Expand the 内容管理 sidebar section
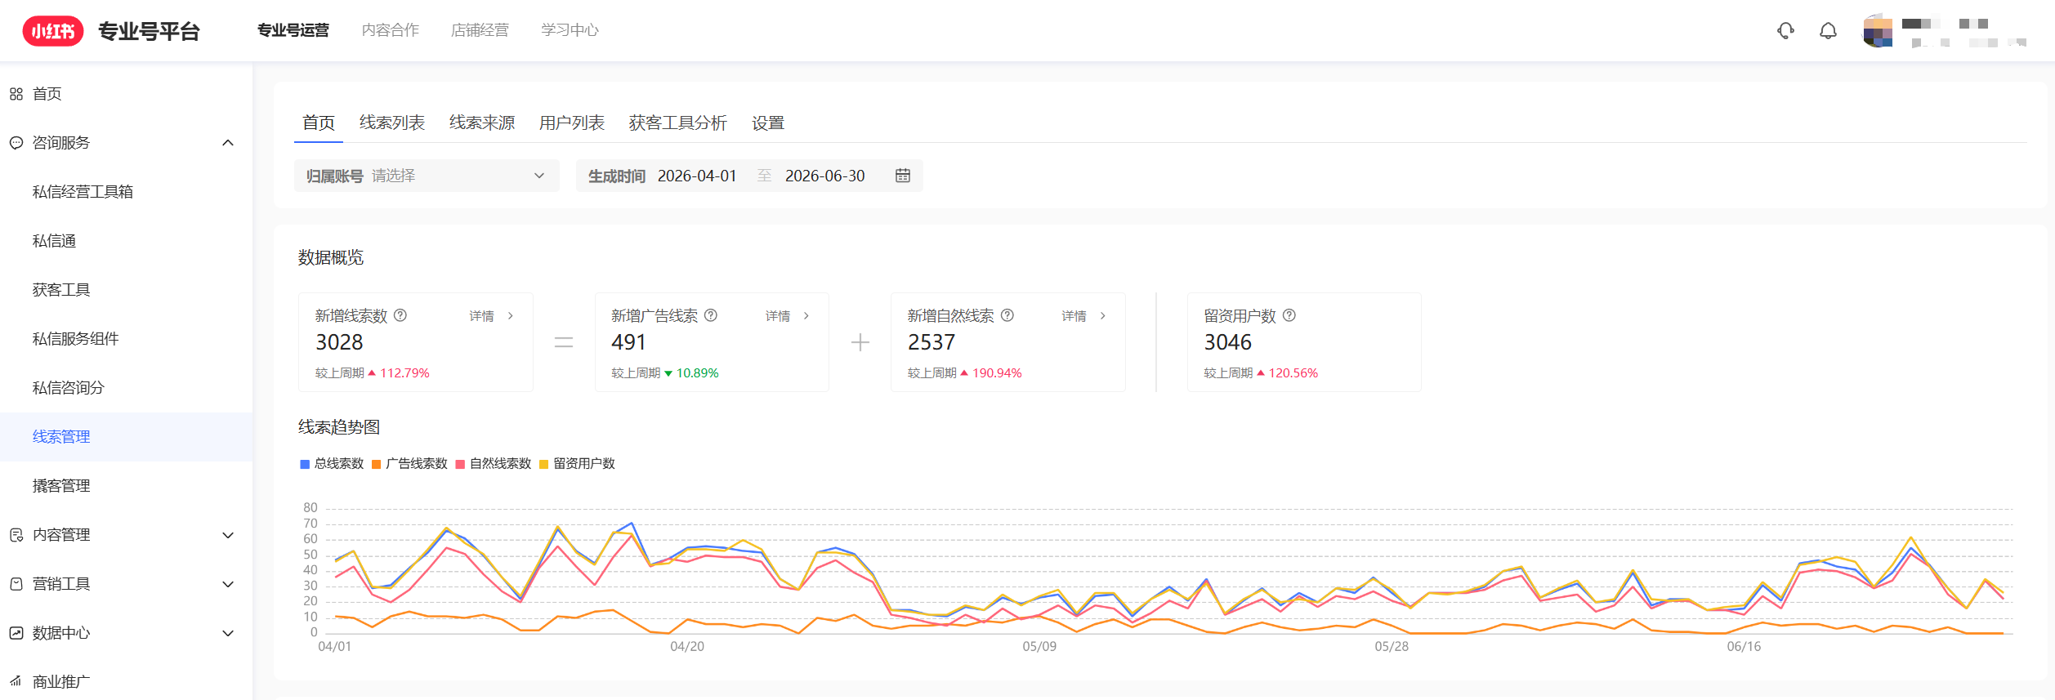The image size is (2055, 700). point(228,535)
